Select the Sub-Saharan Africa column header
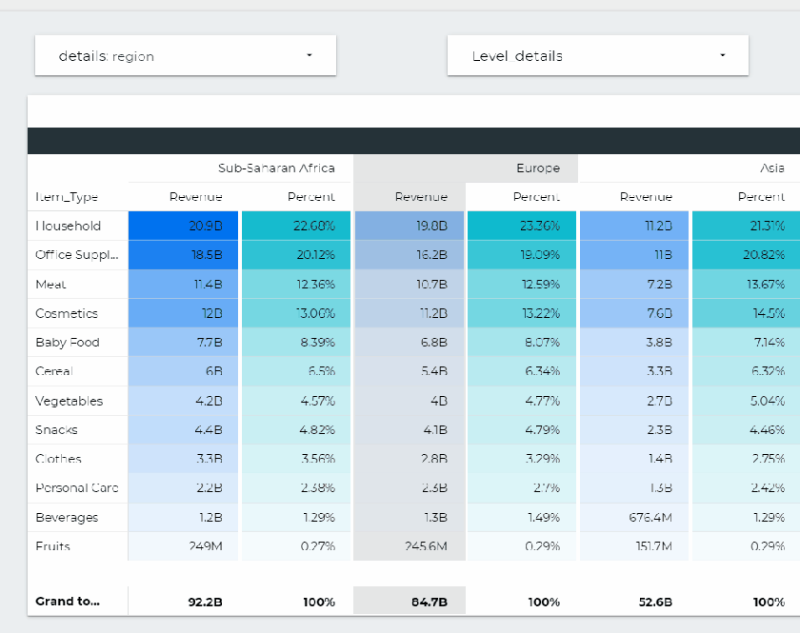 click(x=276, y=168)
